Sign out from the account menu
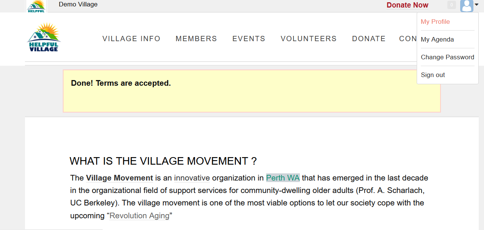Viewport: 484px width, 230px height. pos(433,75)
